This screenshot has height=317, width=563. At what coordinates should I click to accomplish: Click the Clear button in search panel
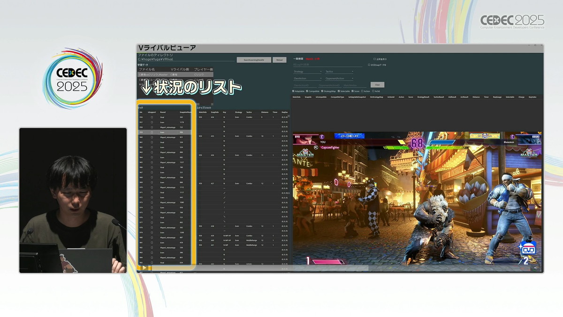pos(378,85)
